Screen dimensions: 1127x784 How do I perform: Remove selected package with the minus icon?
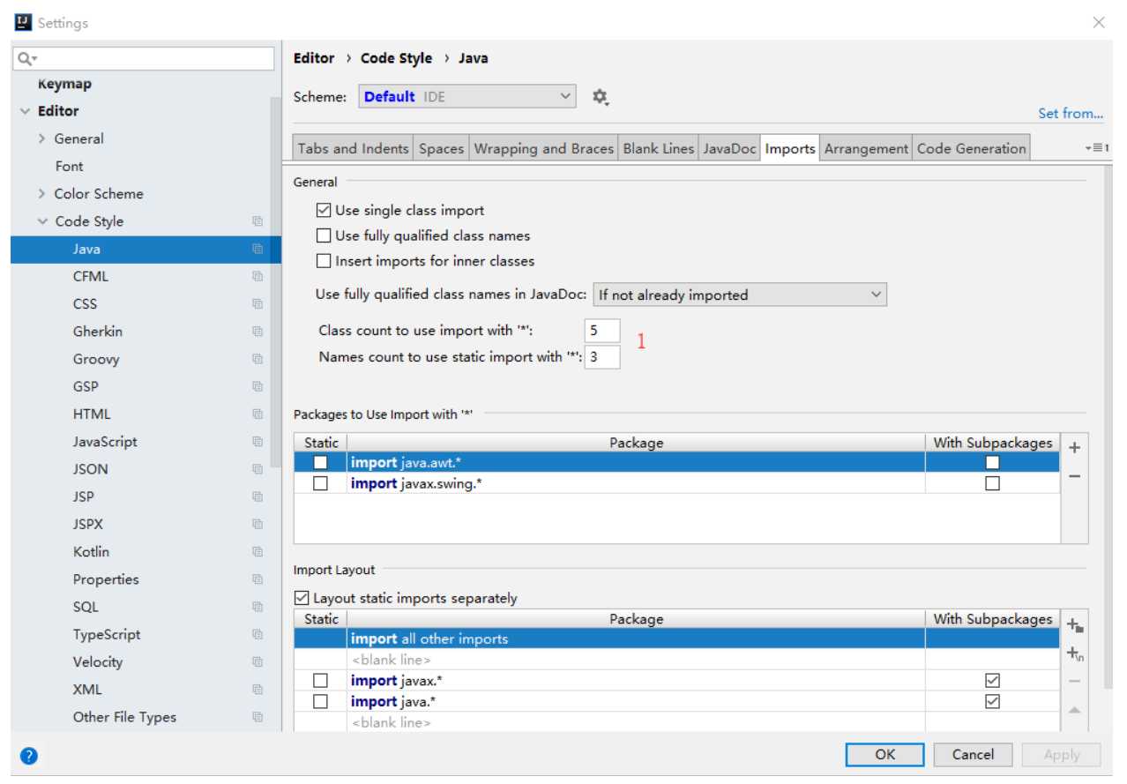pos(1074,476)
